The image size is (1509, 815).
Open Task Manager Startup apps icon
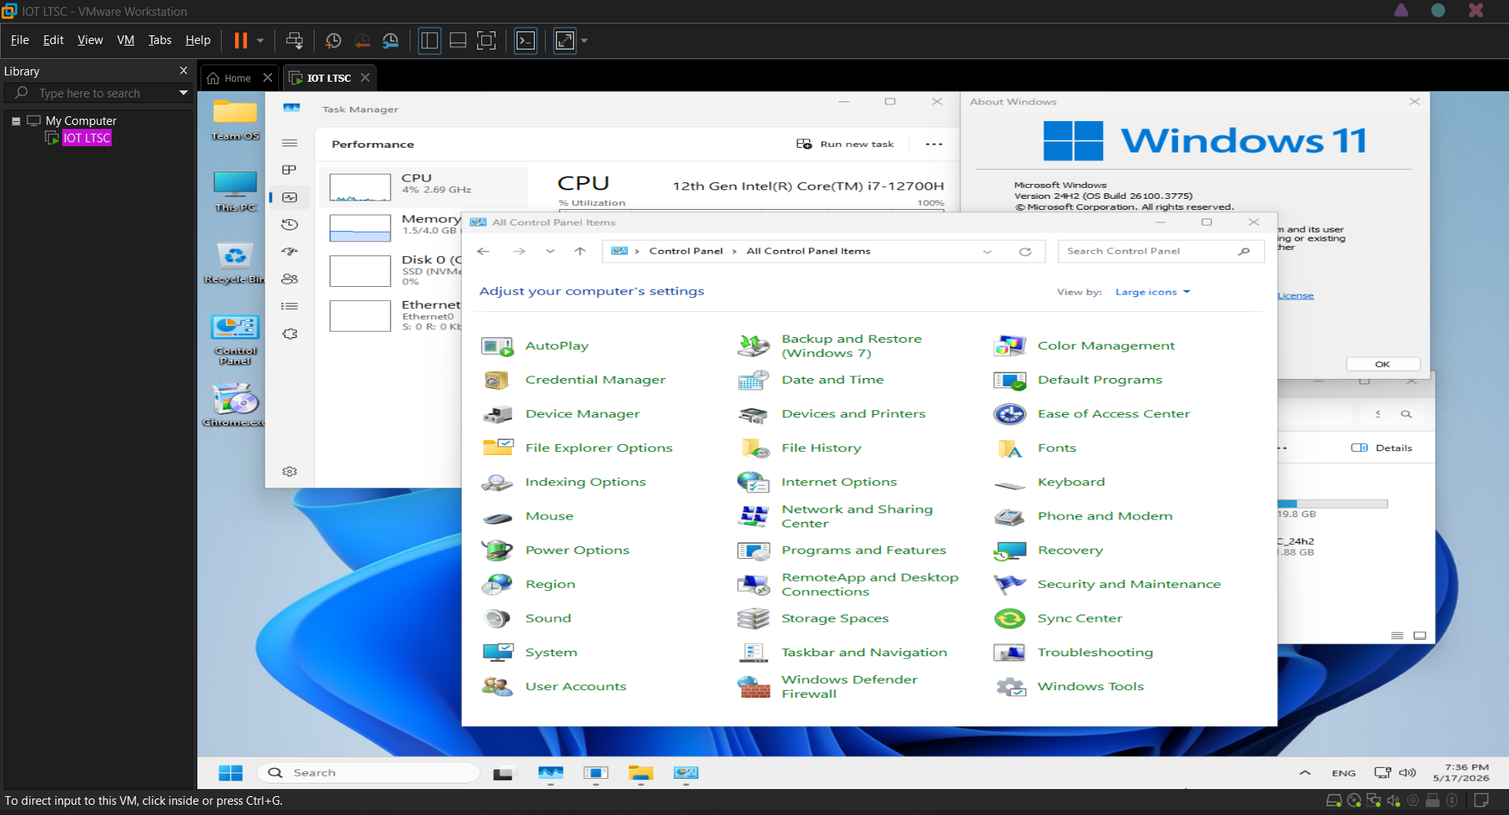289,251
